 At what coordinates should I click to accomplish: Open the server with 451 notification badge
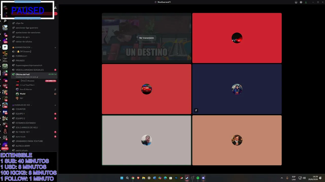5,40
